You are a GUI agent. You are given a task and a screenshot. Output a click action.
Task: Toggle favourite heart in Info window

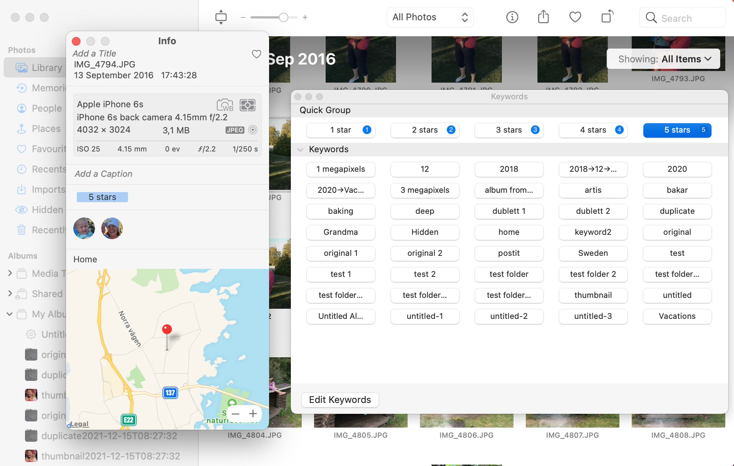tap(256, 54)
